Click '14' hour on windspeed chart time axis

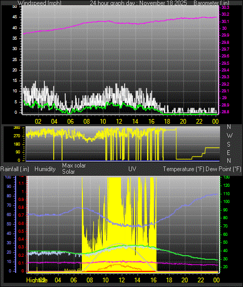(135, 122)
